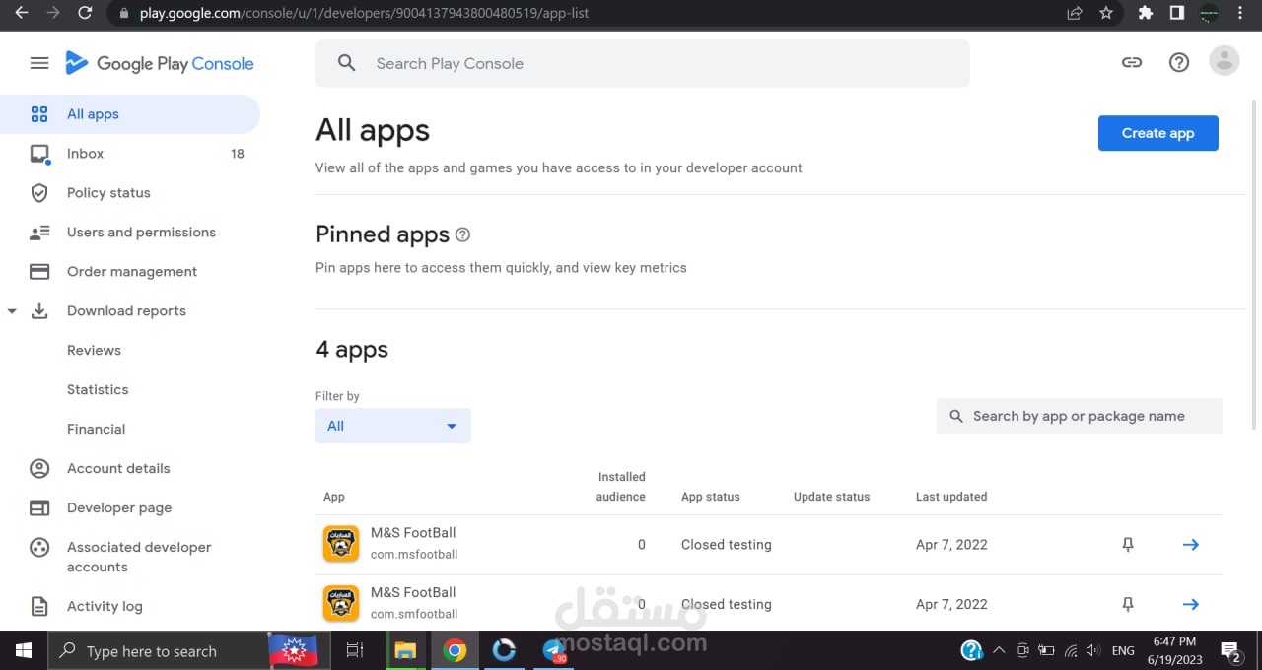
Task: Bookmark this page with star icon
Action: 1105,13
